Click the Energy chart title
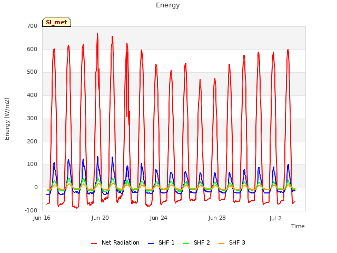The width and height of the screenshot is (337, 253). 168,5
